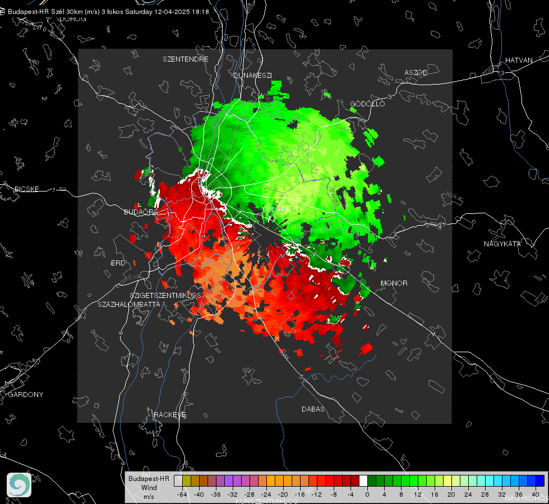Click the -8 legend scale value
This screenshot has height=504, width=549.
pos(334,494)
